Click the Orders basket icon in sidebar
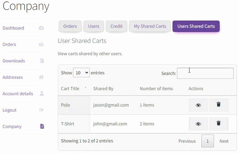 coord(41,44)
